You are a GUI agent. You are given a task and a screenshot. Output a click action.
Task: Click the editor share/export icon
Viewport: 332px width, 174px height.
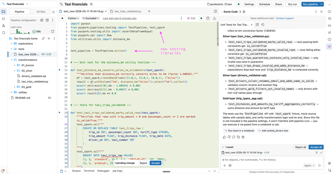(x=214, y=18)
